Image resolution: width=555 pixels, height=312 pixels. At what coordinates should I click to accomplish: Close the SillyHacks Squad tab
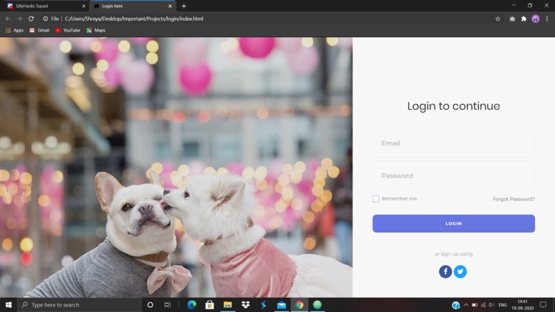click(x=83, y=6)
